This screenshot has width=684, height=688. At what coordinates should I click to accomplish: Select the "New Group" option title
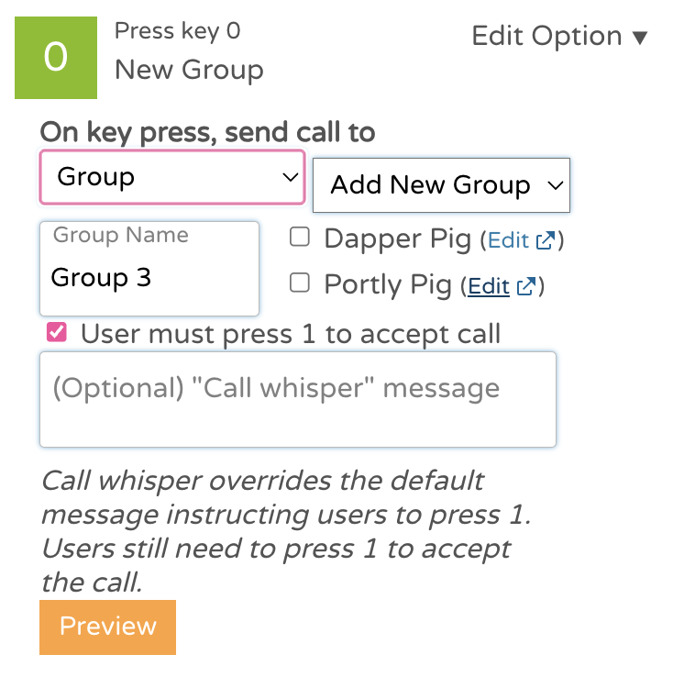tap(189, 70)
